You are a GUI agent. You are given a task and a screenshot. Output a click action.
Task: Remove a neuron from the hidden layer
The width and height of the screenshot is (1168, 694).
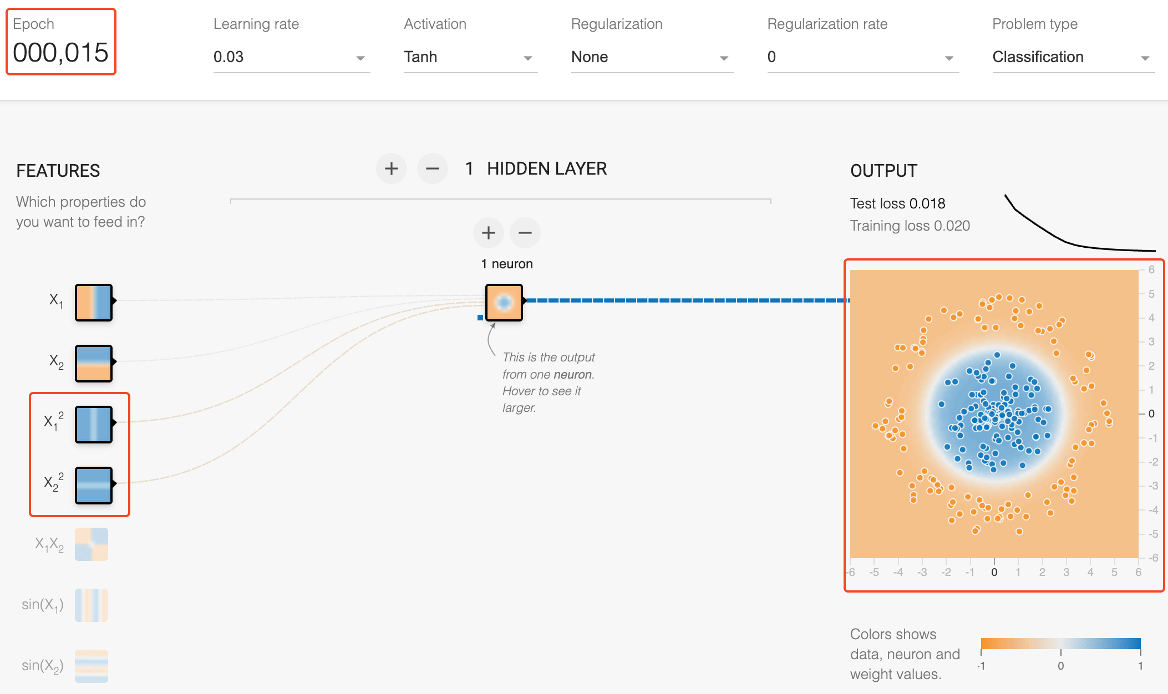coord(525,233)
